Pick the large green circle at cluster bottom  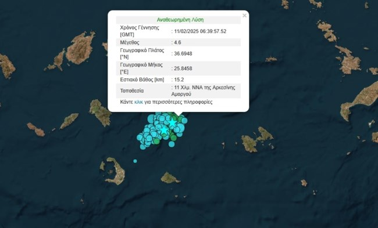pos(156,141)
